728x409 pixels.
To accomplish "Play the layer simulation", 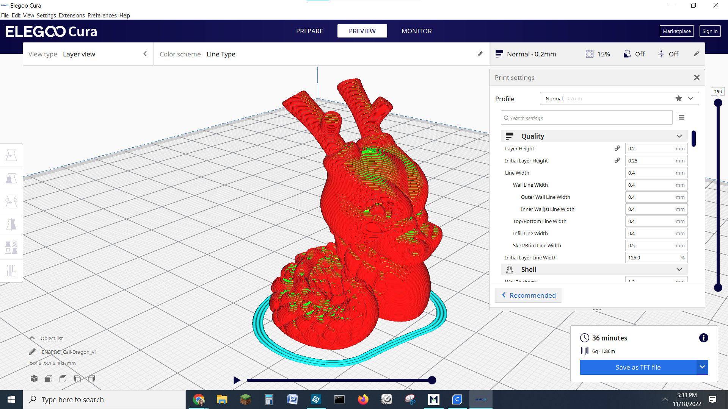I will [x=237, y=380].
